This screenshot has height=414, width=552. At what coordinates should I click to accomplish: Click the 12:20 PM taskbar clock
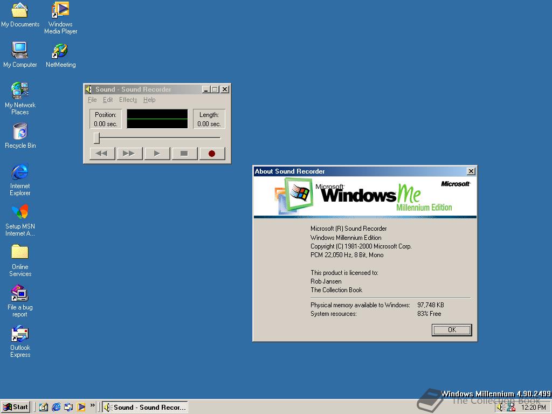(x=533, y=408)
